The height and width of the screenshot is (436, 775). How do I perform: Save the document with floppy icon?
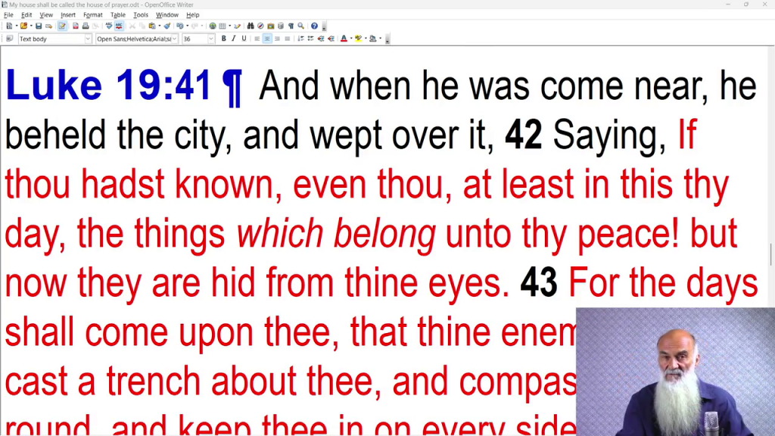coord(39,26)
